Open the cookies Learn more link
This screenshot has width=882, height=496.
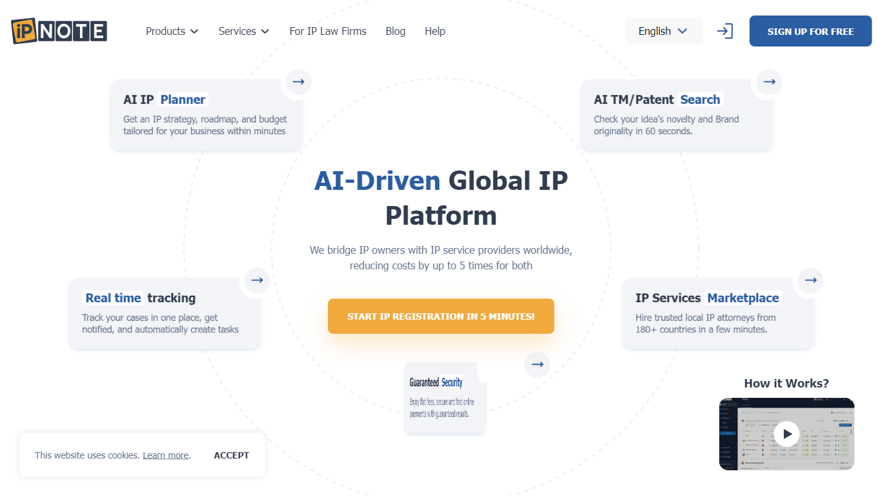pos(165,455)
